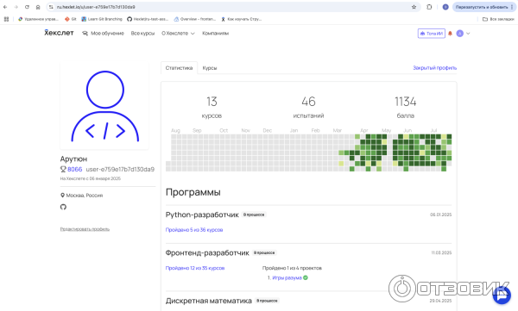Open notifications with the bell icon
This screenshot has width=518, height=311.
[x=450, y=34]
